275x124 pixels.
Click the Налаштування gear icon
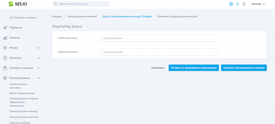pos(5,78)
